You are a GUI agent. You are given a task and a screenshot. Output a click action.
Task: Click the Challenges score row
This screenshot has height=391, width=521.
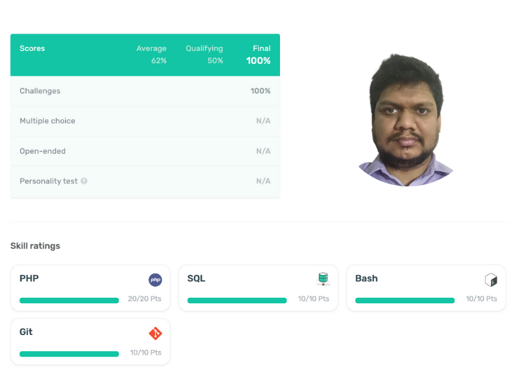145,91
